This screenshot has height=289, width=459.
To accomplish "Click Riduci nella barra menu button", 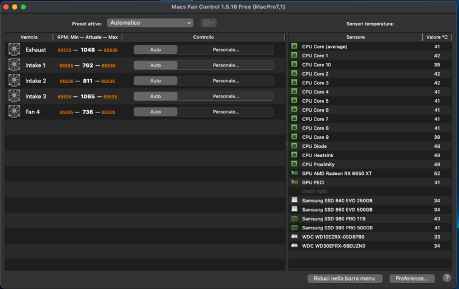I will pyautogui.click(x=344, y=279).
